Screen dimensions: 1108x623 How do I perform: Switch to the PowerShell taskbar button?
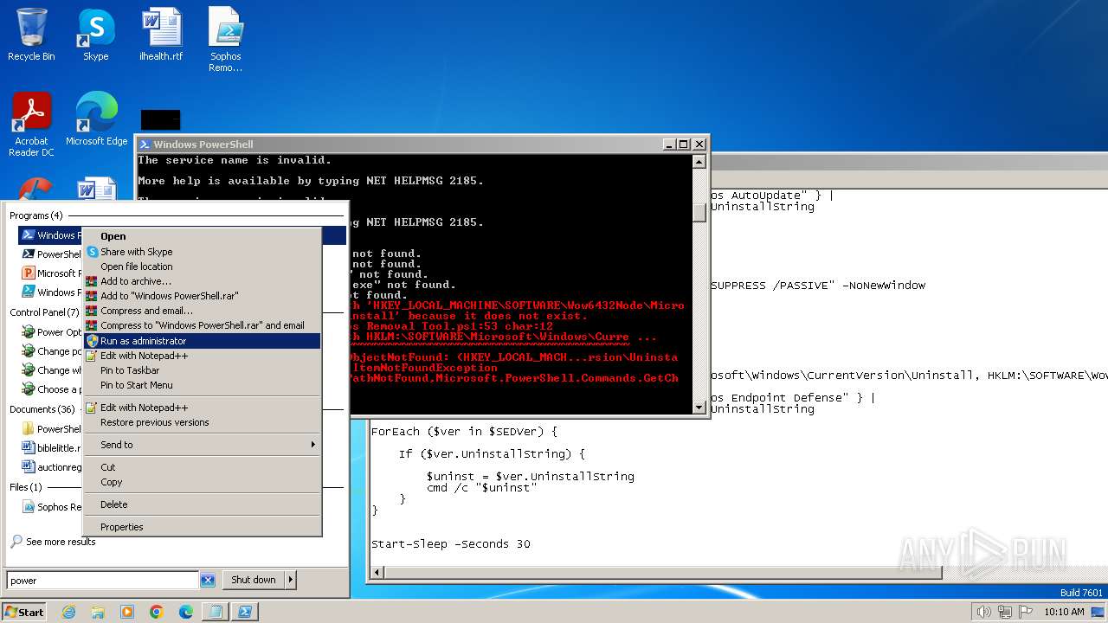click(x=245, y=612)
